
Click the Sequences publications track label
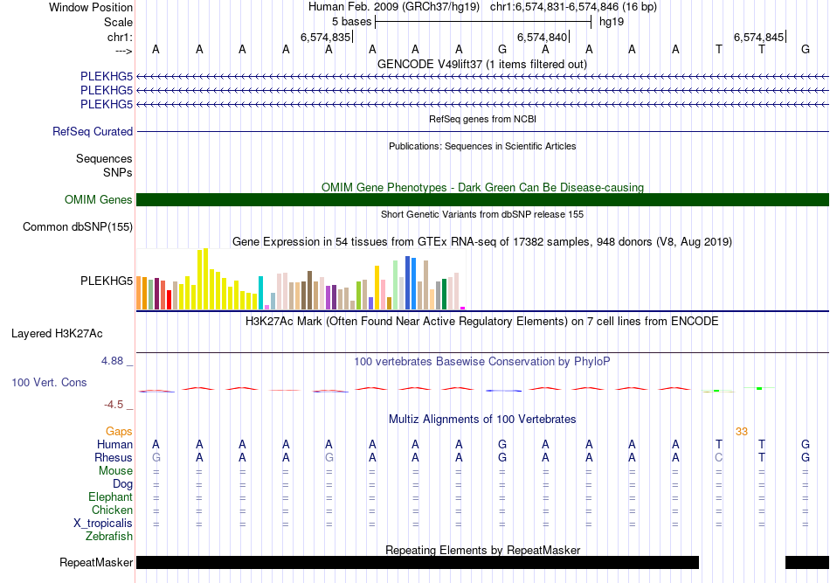(104, 159)
